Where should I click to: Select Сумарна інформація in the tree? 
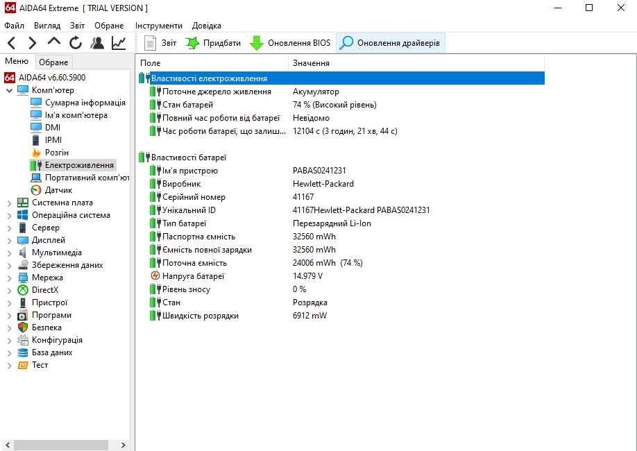pyautogui.click(x=78, y=103)
